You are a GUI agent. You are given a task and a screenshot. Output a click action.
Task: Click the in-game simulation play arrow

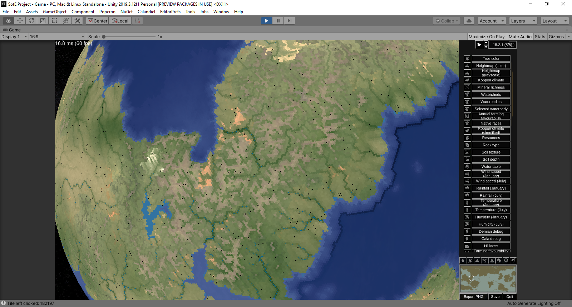[479, 45]
